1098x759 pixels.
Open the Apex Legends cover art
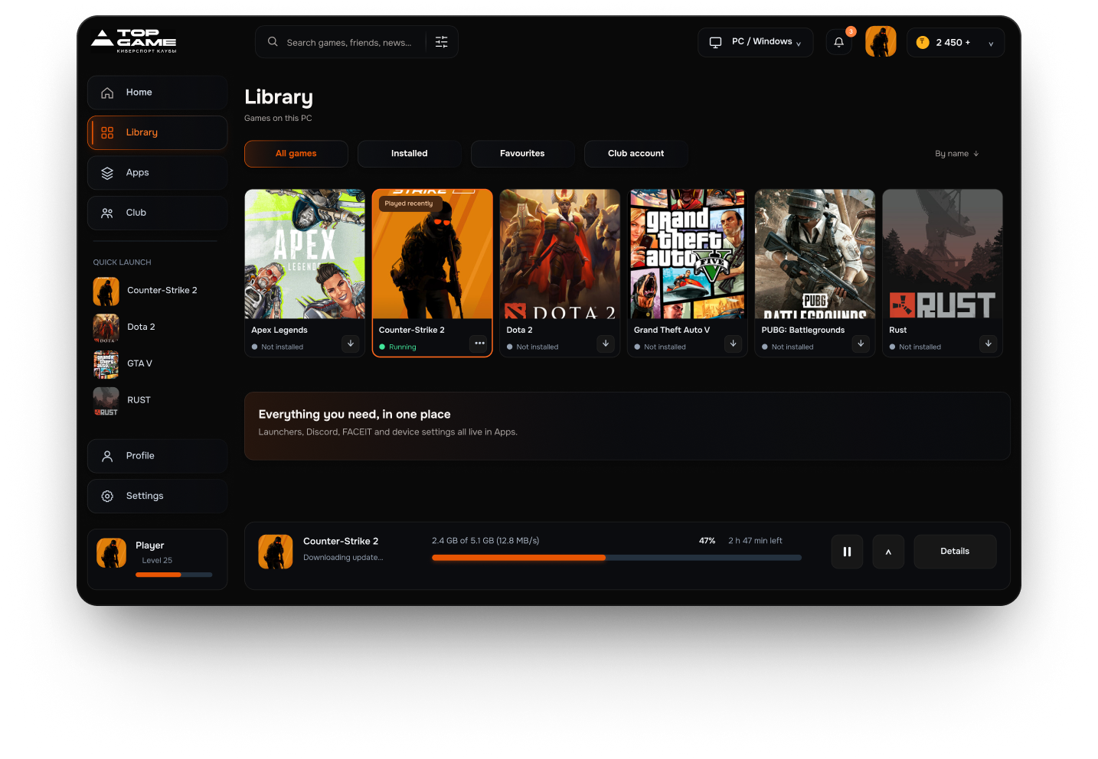[x=305, y=254]
